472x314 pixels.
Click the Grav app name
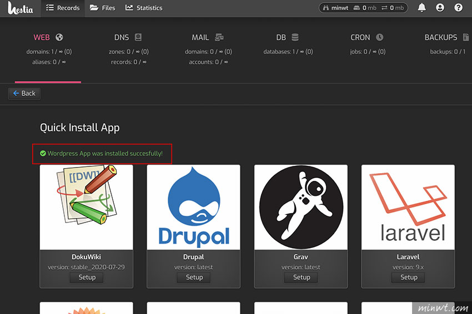pos(301,257)
